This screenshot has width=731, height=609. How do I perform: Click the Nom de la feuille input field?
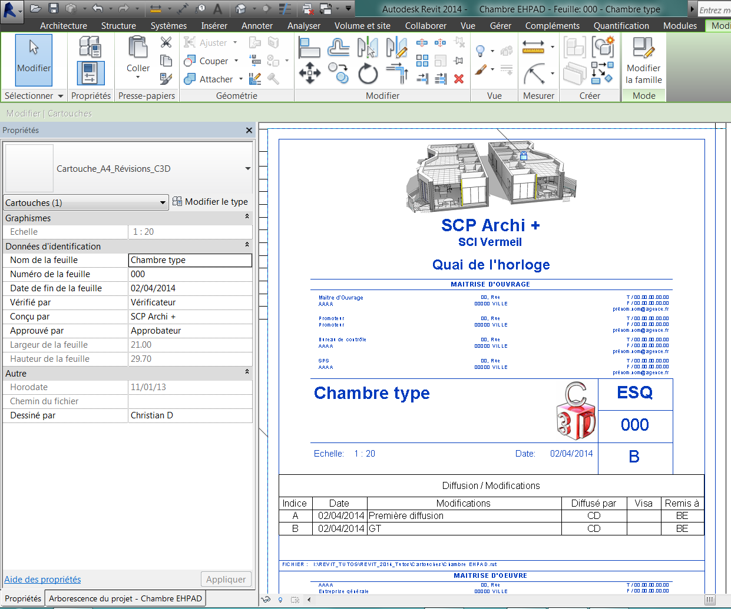190,259
